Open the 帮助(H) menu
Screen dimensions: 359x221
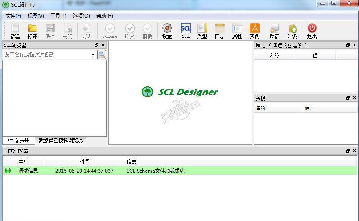tap(105, 16)
